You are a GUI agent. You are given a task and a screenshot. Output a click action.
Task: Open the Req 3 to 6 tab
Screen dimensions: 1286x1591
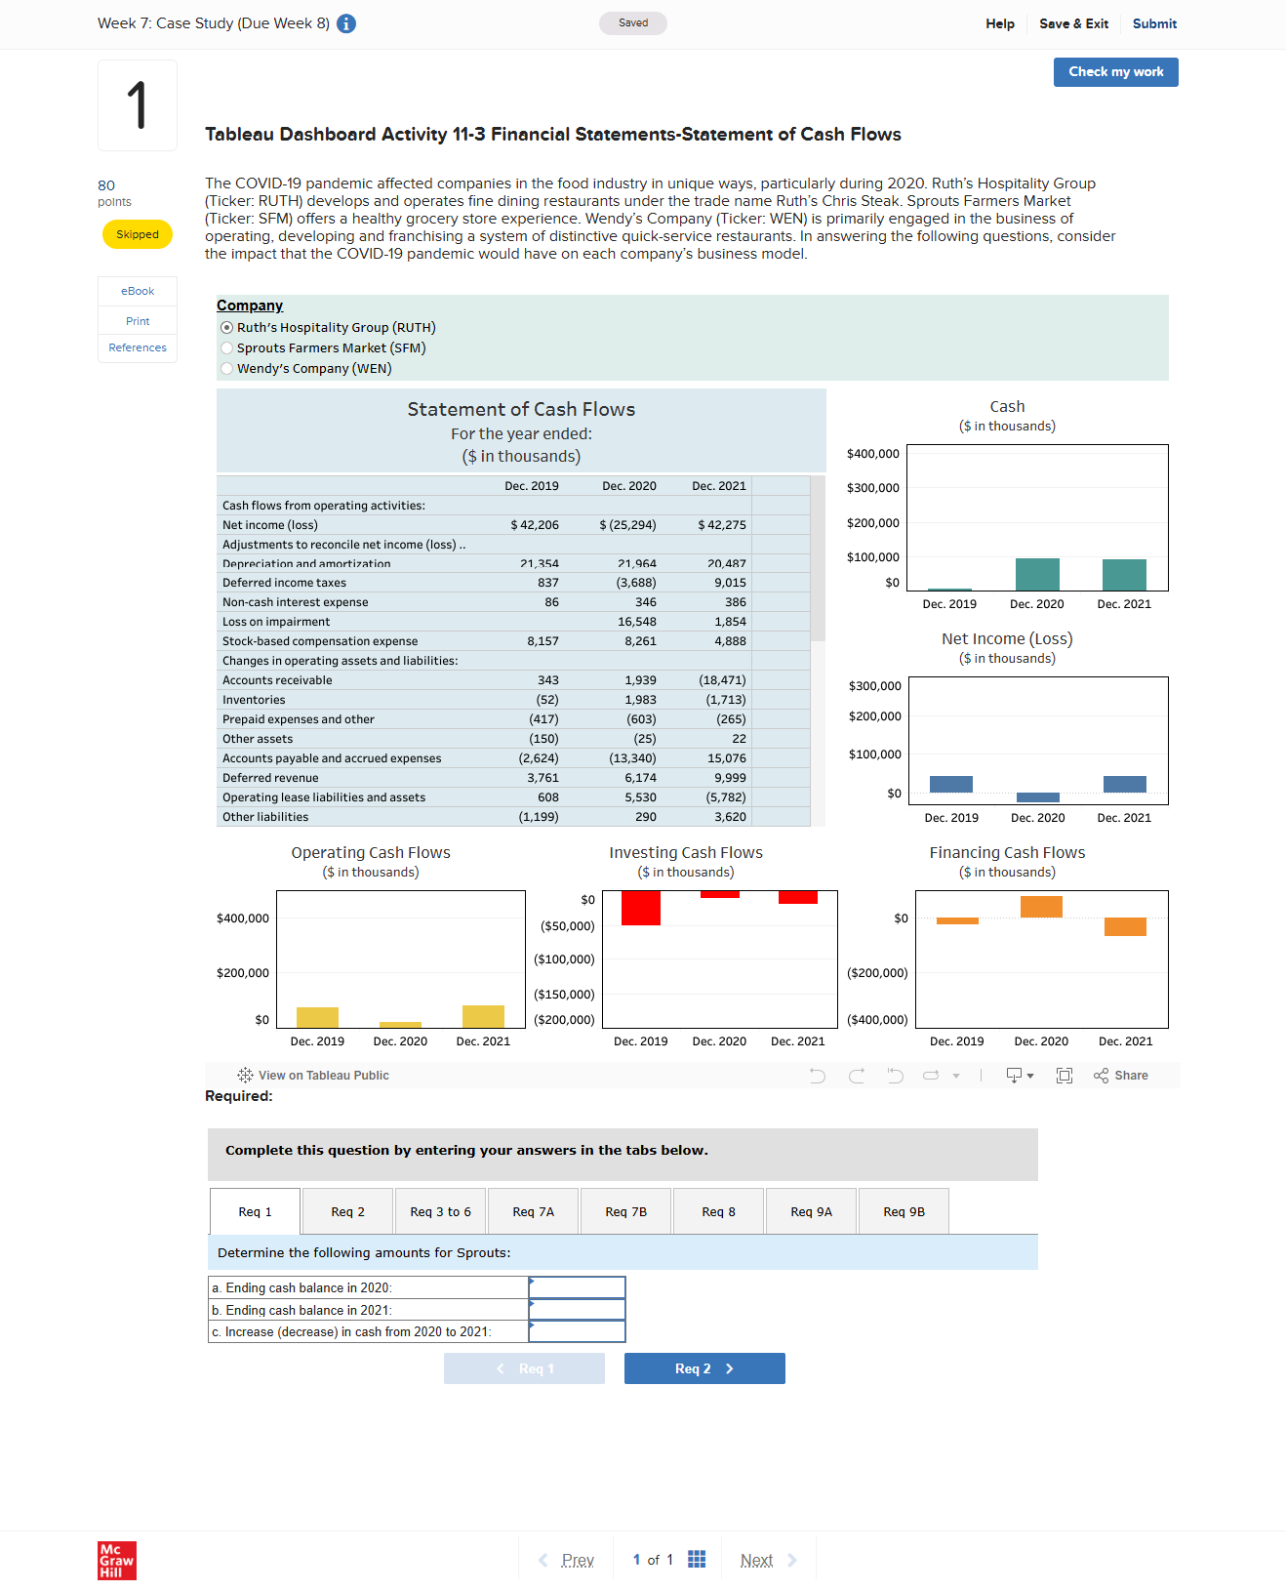click(x=441, y=1211)
